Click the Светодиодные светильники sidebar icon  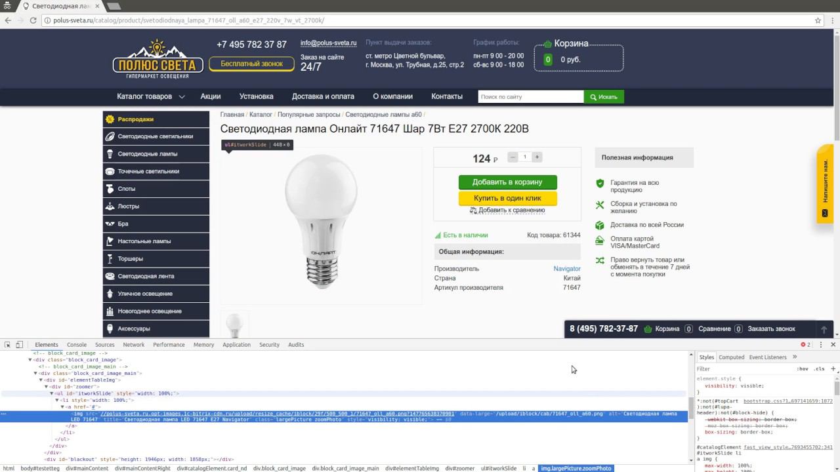tap(110, 136)
